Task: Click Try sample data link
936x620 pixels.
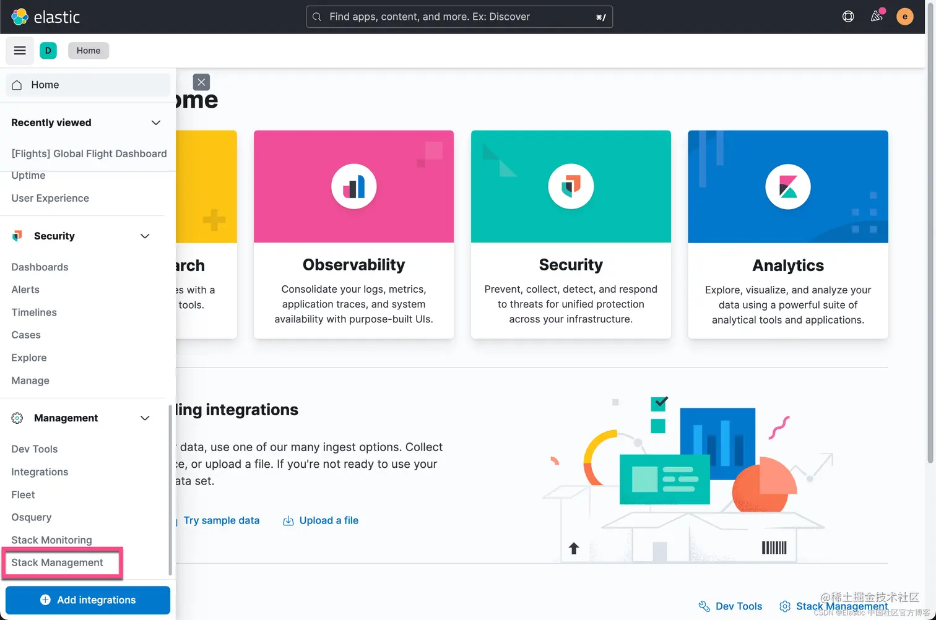Action: coord(222,521)
